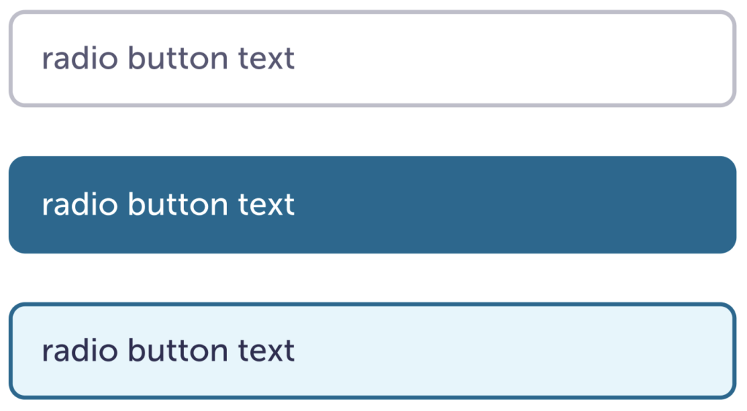Click the text in the white radio button
747x411 pixels.
(x=168, y=59)
